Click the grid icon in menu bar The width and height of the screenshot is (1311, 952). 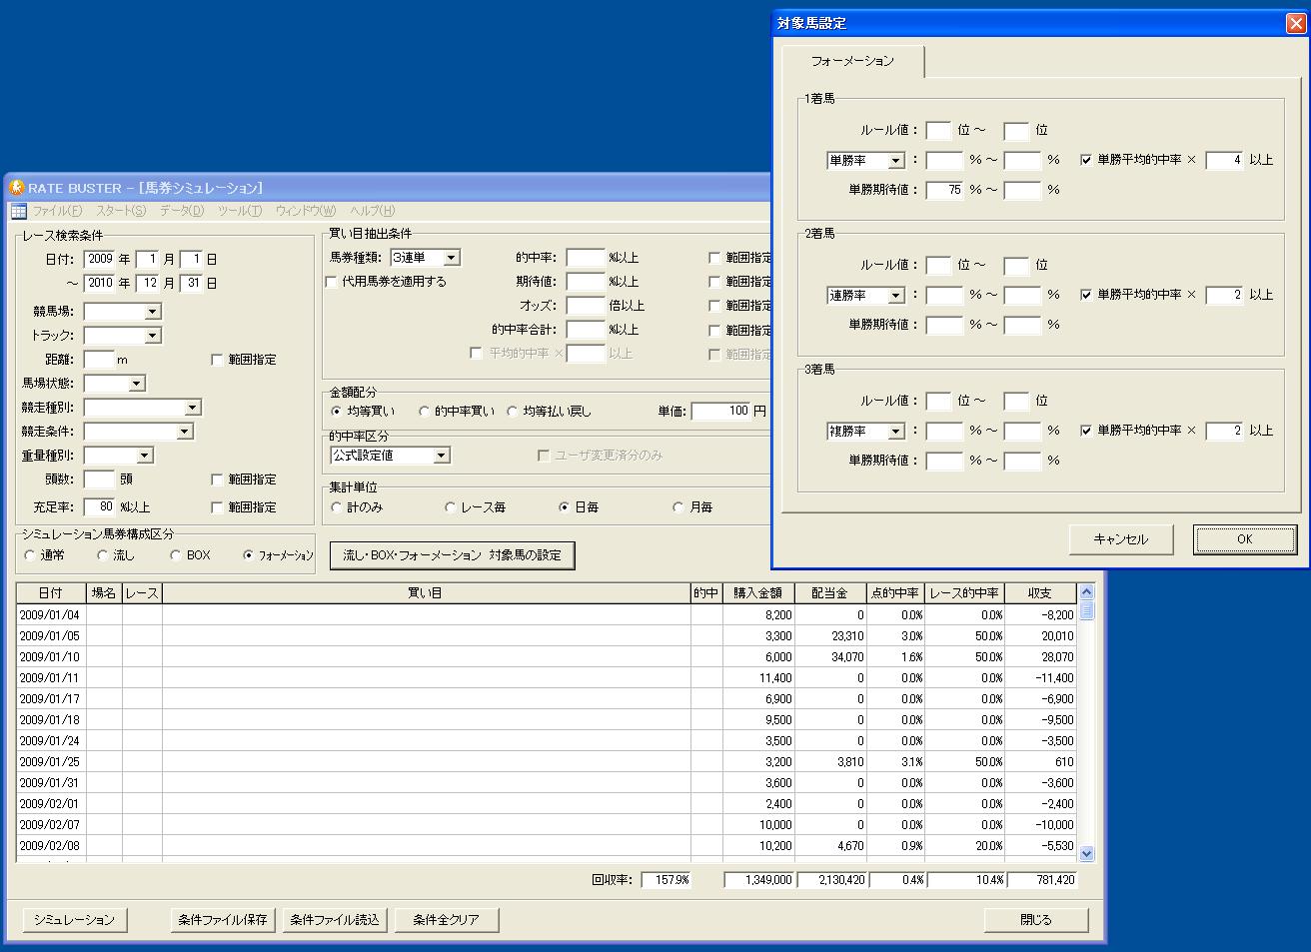[x=18, y=211]
